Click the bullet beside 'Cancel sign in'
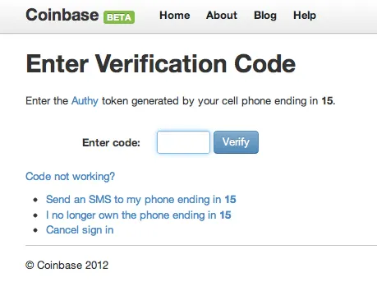The image size is (377, 296). point(35,230)
